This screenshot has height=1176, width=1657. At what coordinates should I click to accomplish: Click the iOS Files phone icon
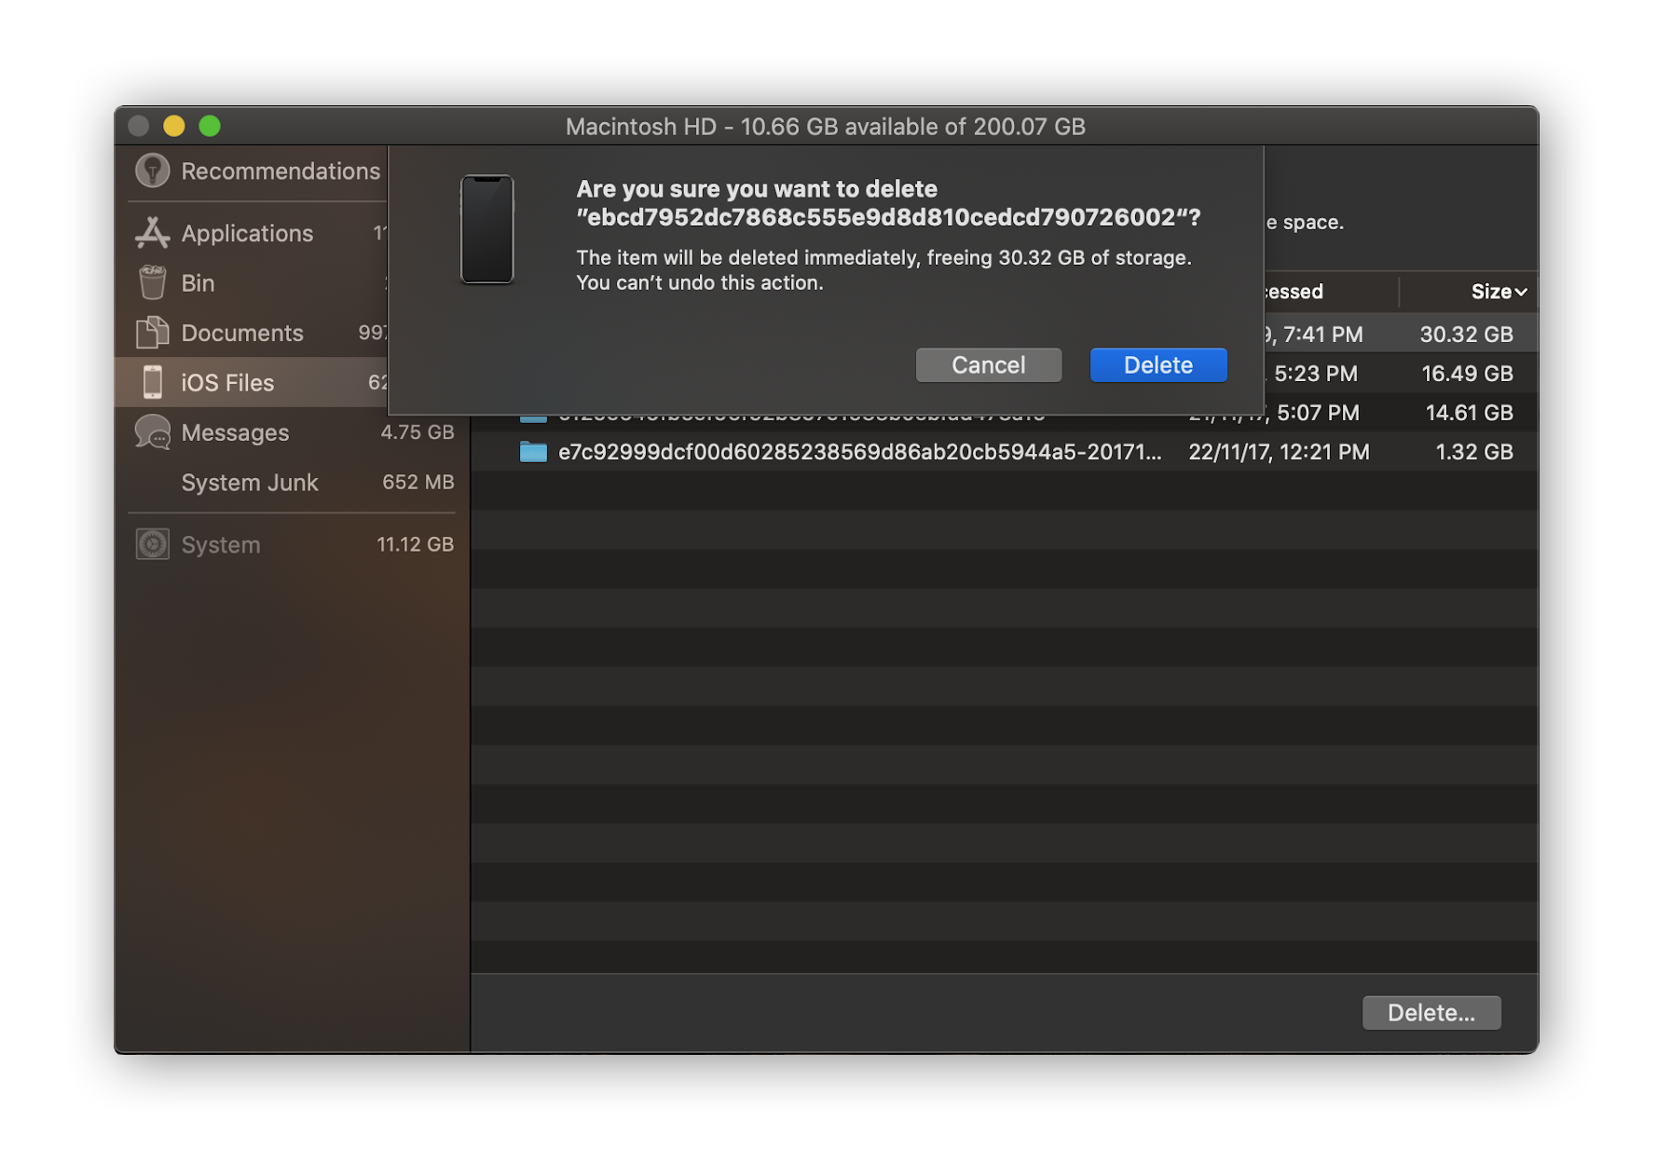pos(152,382)
